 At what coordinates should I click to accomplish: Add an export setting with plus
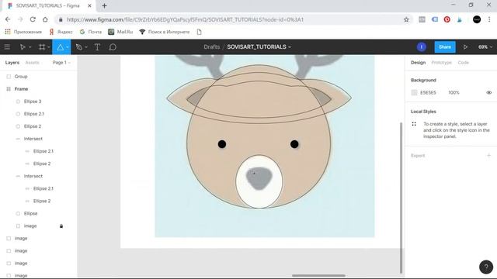[x=488, y=155]
